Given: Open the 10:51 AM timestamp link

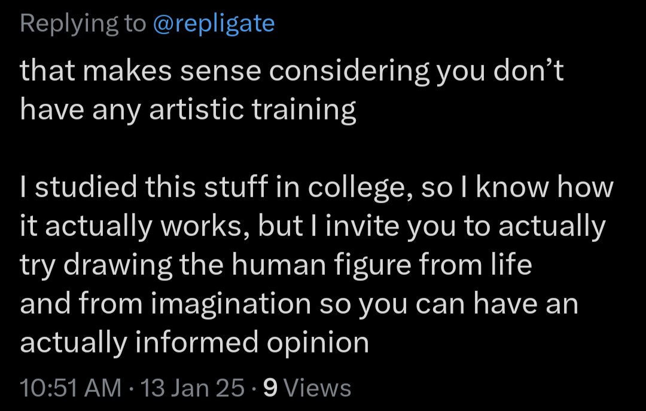Looking at the screenshot, I should 71,388.
